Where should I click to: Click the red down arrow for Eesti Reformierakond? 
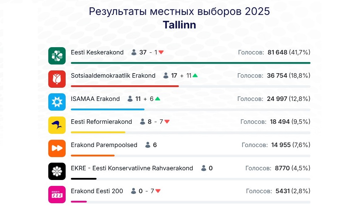tap(167, 122)
